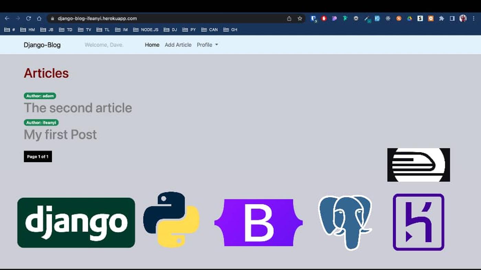Click the Django-Blog brand link
This screenshot has height=270, width=481.
(x=42, y=45)
